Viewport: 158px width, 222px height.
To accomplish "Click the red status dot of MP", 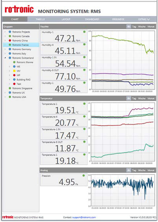I will 14,75.
